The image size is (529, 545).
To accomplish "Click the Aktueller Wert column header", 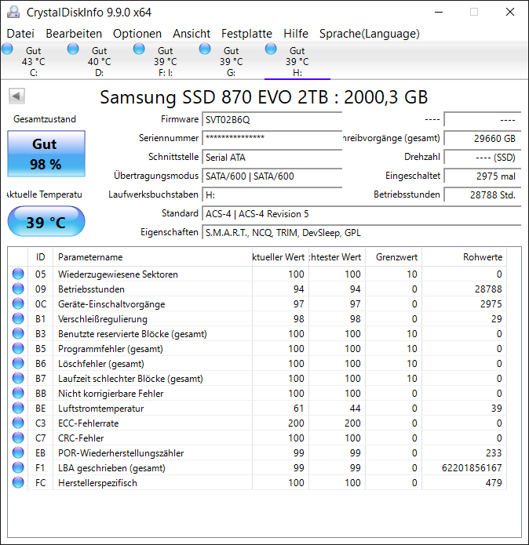I will (x=280, y=257).
